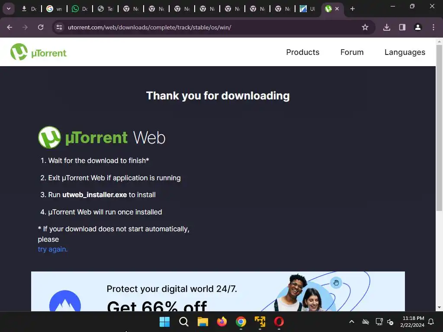This screenshot has height=332, width=443.
Task: Click the 'Thank you for downloading' heading
Action: [218, 96]
